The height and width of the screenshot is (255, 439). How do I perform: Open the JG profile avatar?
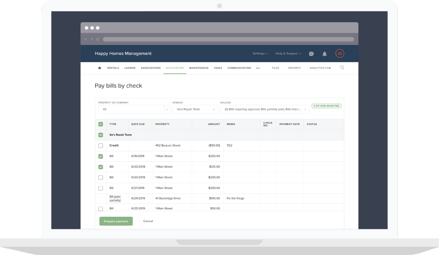pyautogui.click(x=340, y=53)
